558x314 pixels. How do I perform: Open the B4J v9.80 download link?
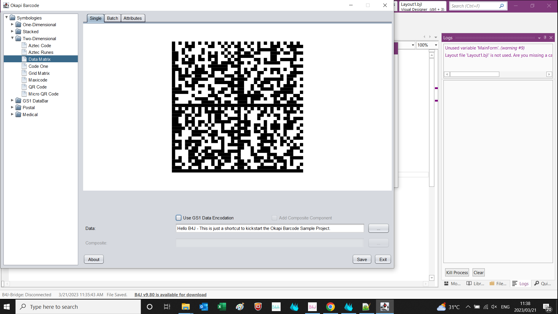170,295
